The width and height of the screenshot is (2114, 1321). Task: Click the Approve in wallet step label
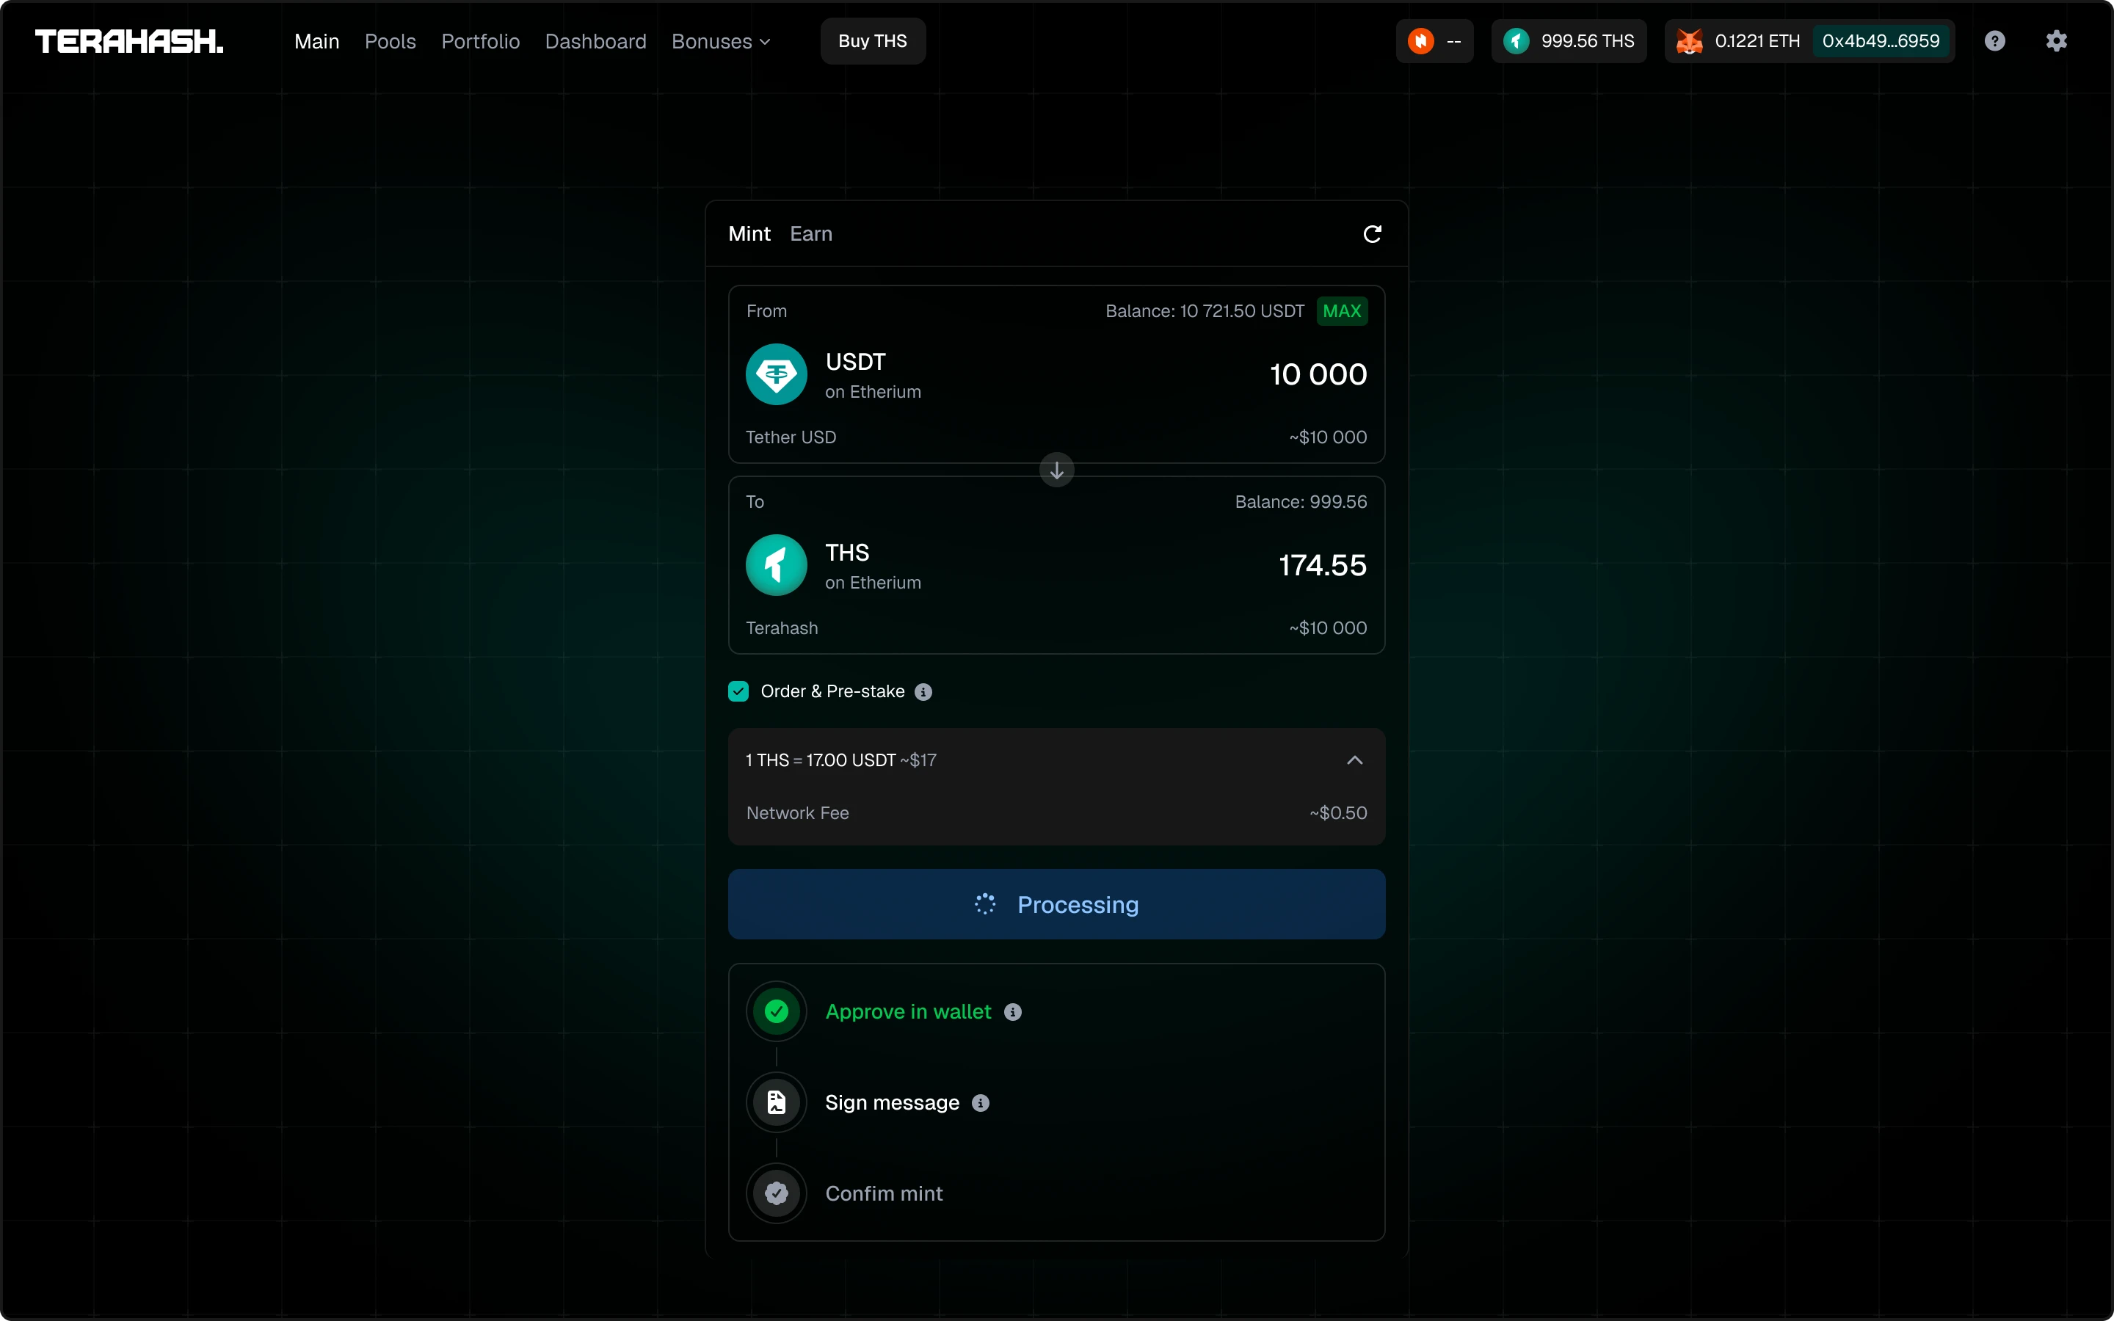tap(909, 1012)
